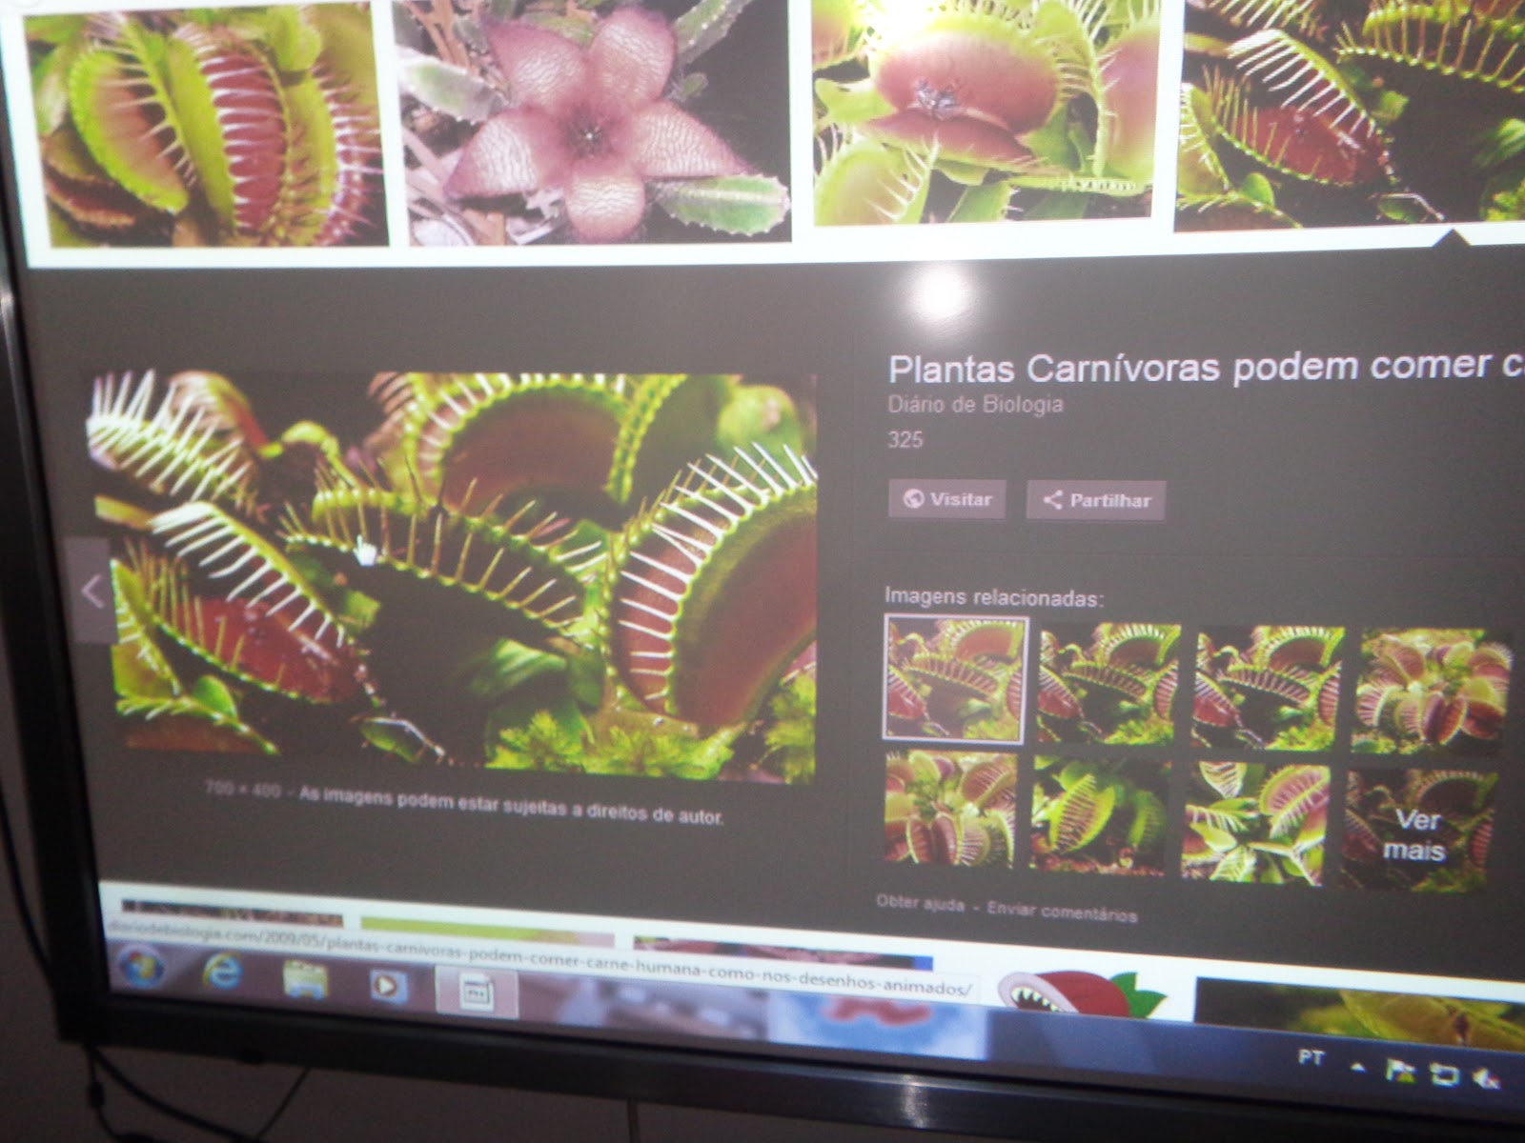Screen dimensions: 1525x1143
Task: Open the Action Center flag icon
Action: coord(1400,1071)
